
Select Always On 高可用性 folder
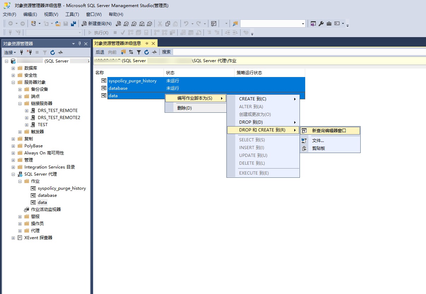click(x=44, y=153)
